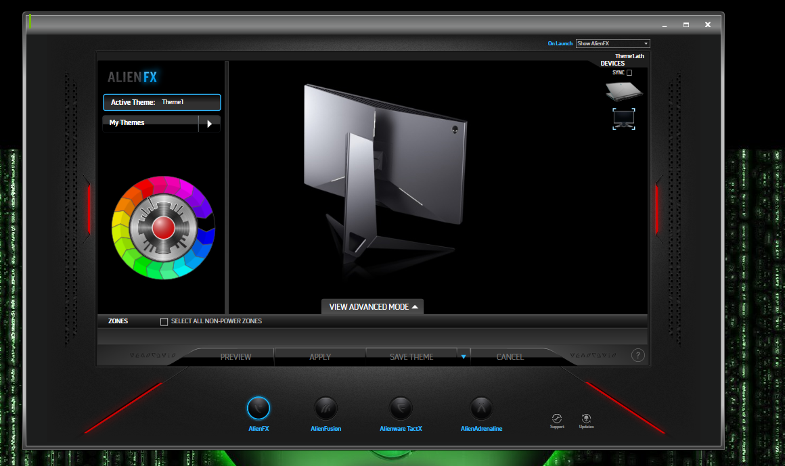Click the red center color wheel button
The width and height of the screenshot is (785, 466).
[163, 228]
